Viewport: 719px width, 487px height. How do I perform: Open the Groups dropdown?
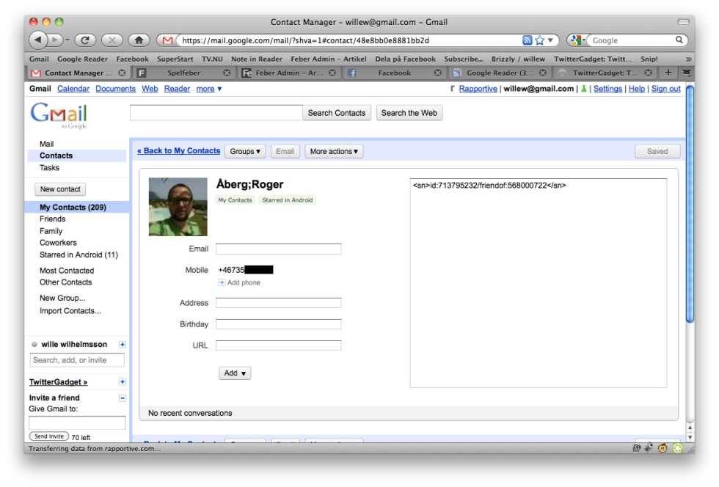[x=244, y=152]
